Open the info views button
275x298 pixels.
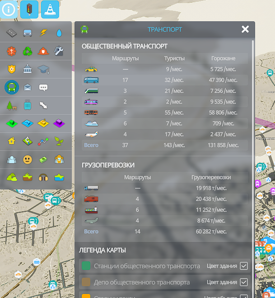coord(9,9)
